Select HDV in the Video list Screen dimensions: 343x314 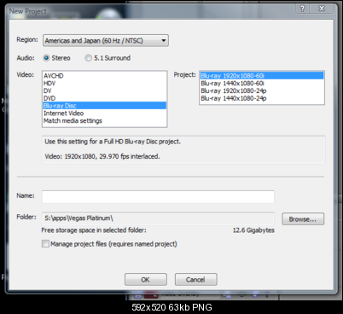tap(104, 83)
